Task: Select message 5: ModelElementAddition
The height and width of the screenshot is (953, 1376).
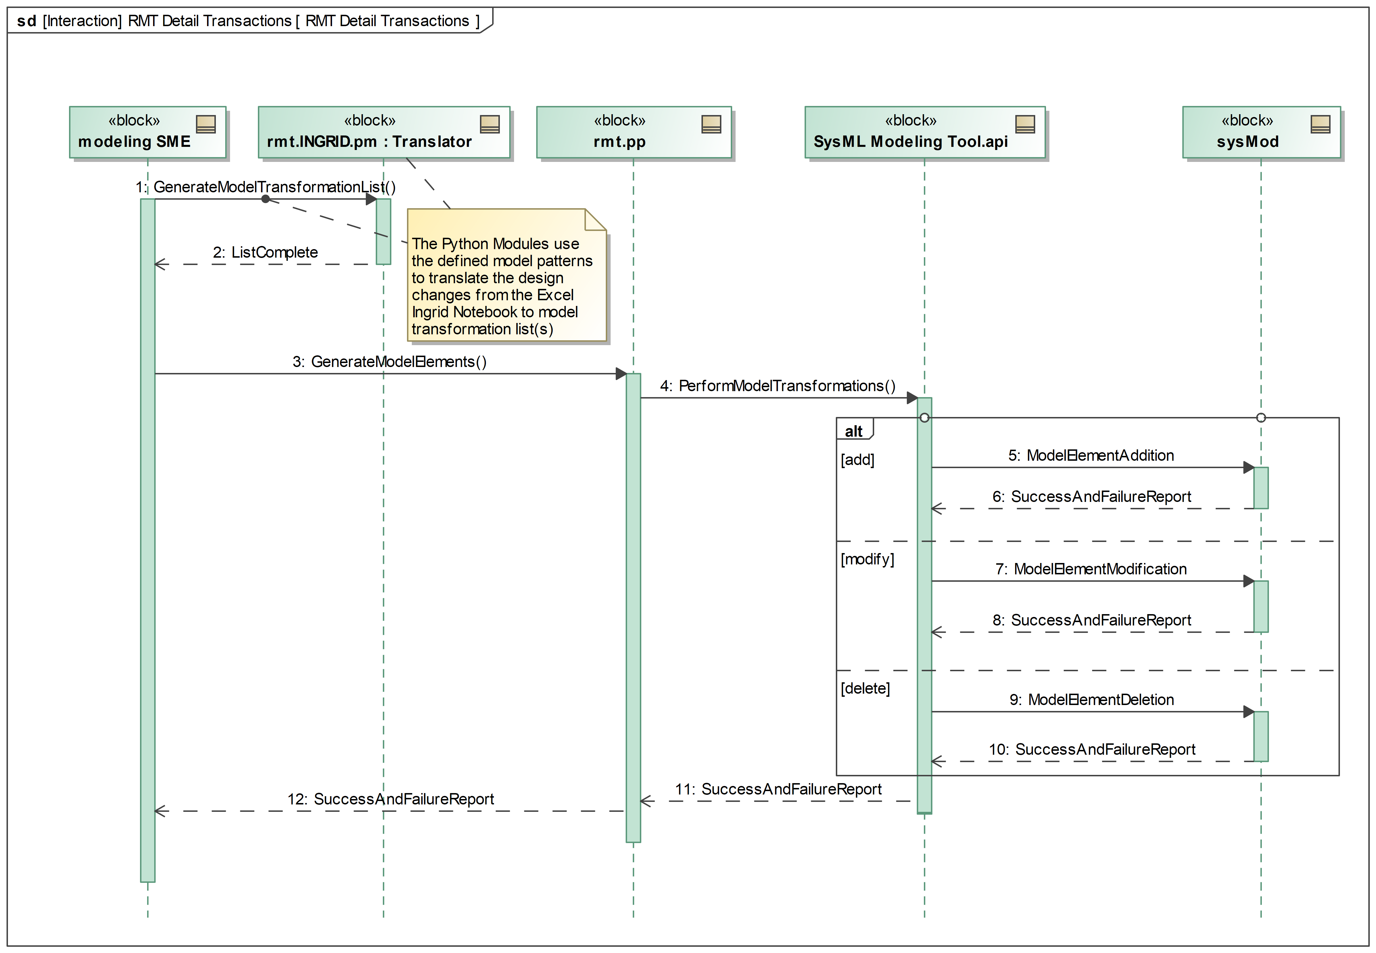Action: click(1091, 456)
